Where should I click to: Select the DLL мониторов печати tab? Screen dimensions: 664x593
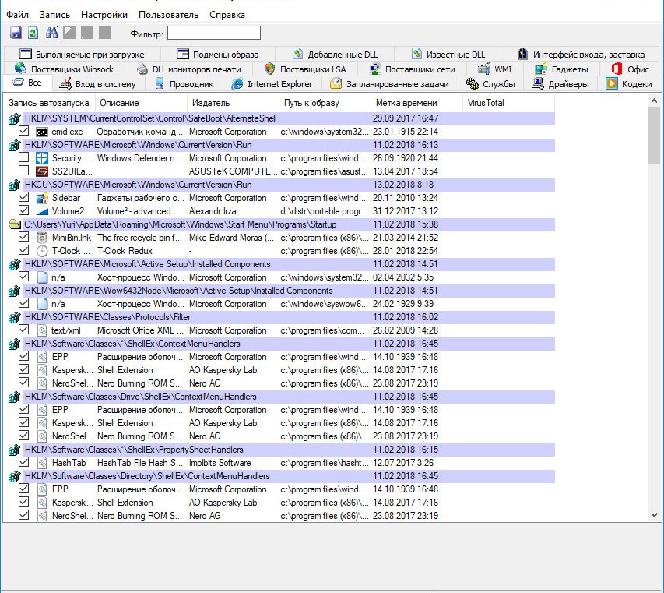189,69
